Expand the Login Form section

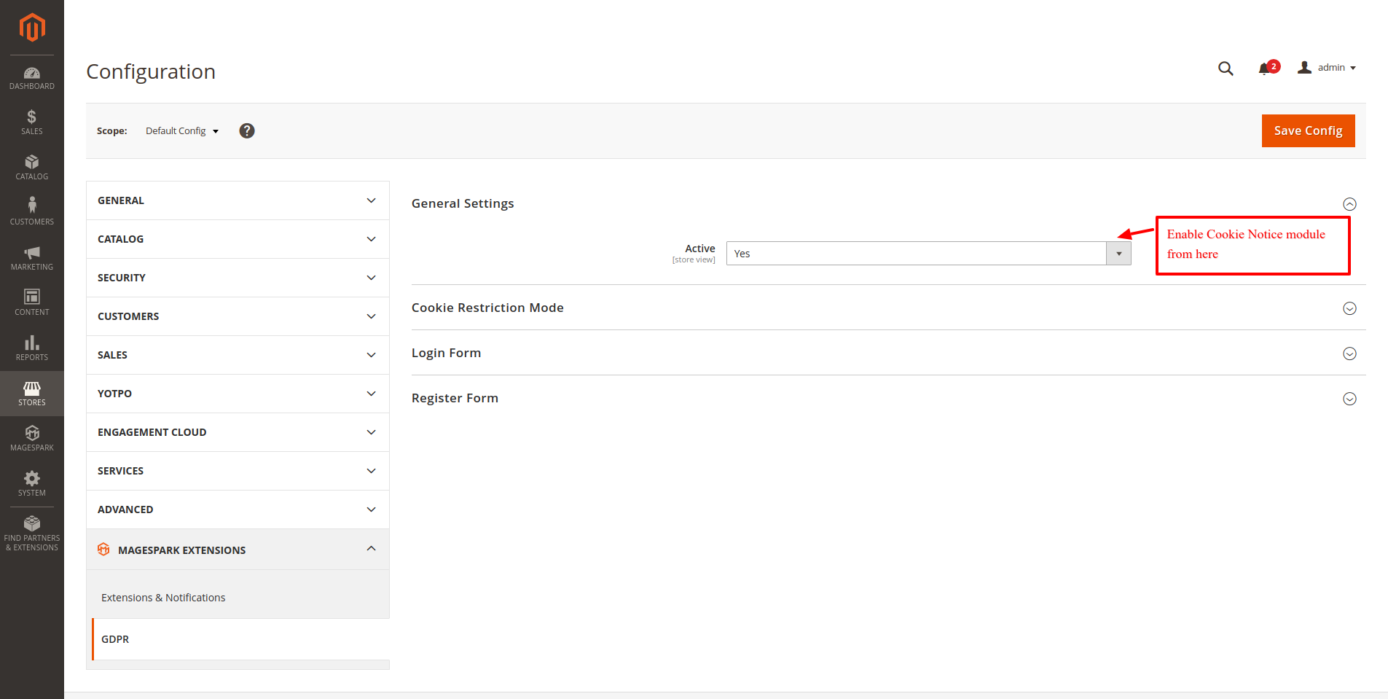click(x=1349, y=354)
